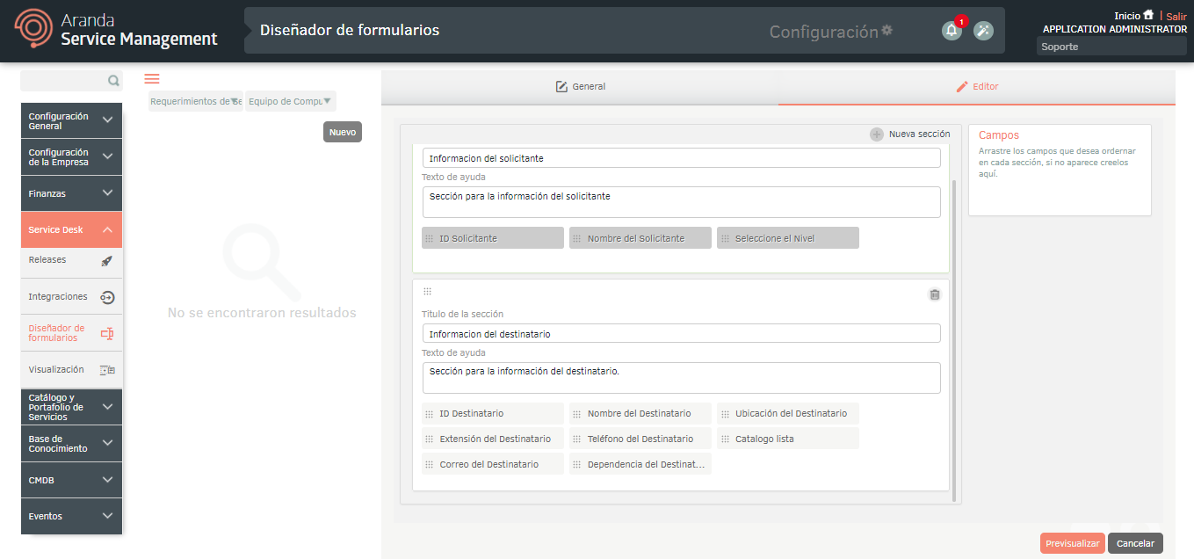
Task: Click the Configuración gear icon
Action: pos(887,30)
